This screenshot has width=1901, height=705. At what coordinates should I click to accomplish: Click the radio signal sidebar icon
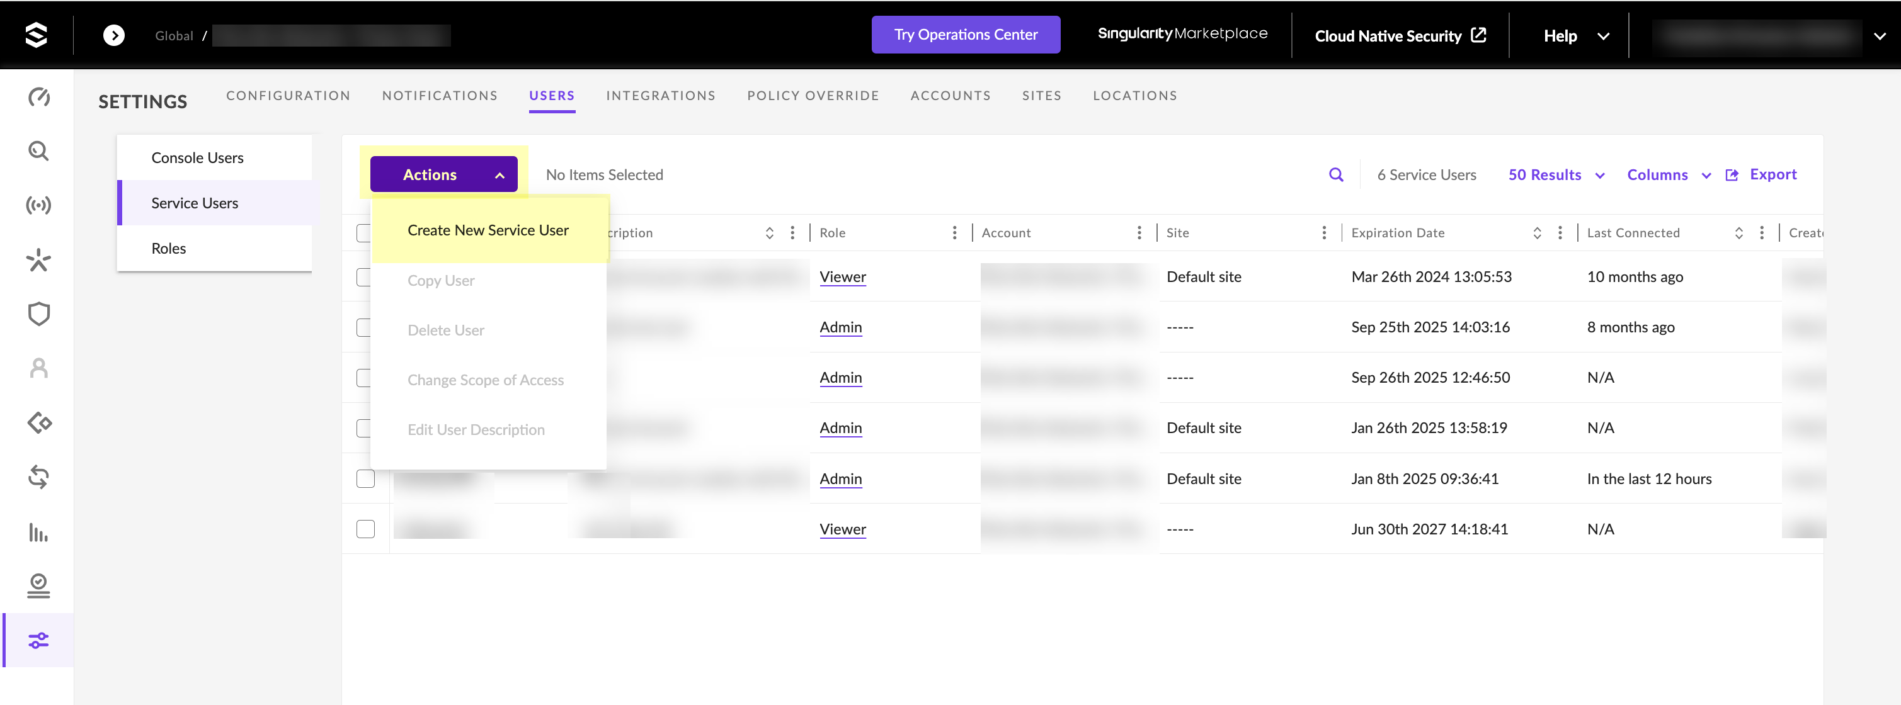coord(38,205)
